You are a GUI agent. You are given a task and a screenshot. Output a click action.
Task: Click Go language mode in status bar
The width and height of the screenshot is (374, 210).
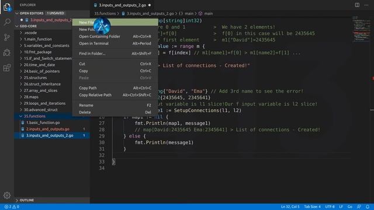click(349, 206)
